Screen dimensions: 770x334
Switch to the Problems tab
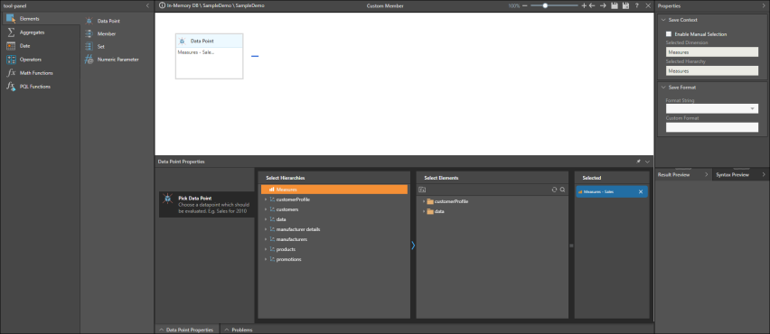click(x=239, y=330)
